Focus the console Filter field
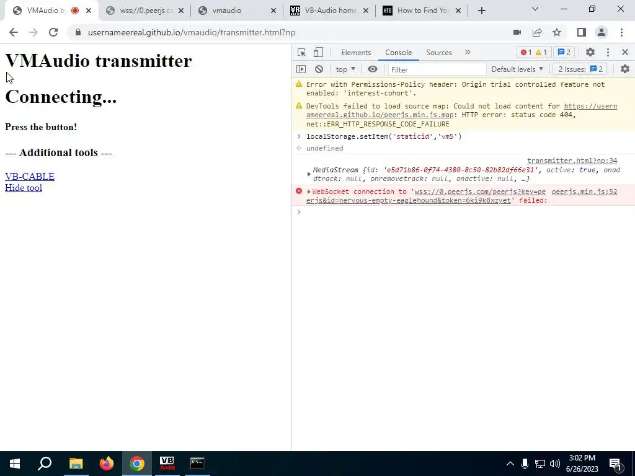The image size is (635, 476). coord(437,69)
